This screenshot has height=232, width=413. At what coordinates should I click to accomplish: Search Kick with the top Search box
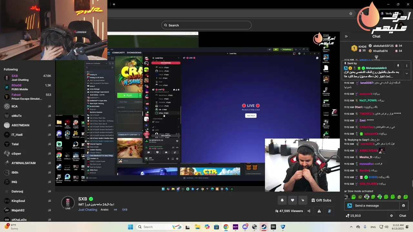click(206, 25)
